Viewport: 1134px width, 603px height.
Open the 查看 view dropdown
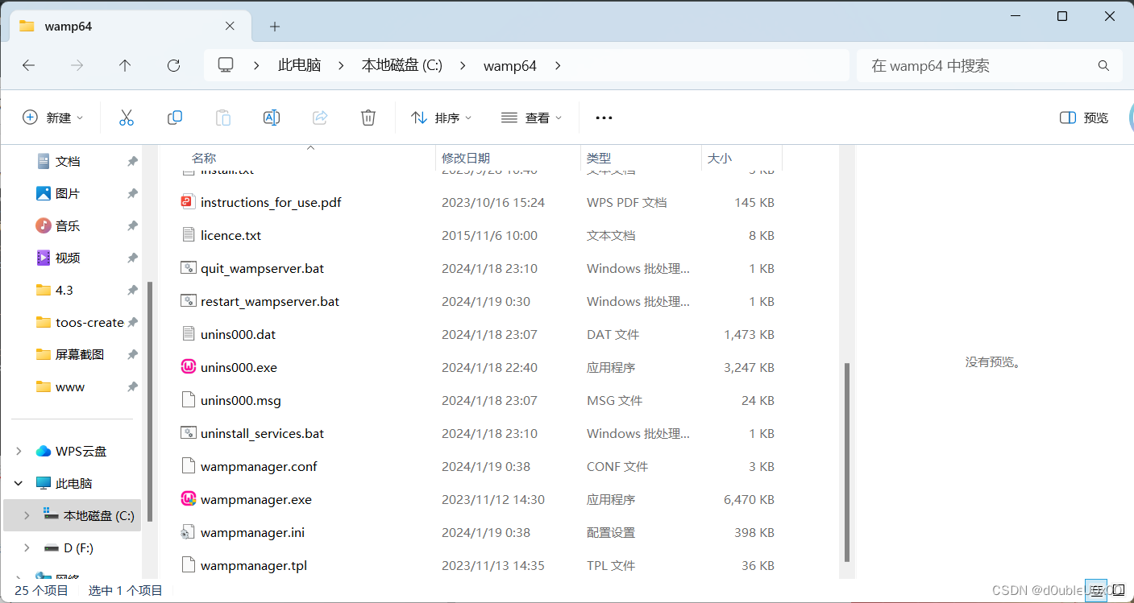point(531,118)
